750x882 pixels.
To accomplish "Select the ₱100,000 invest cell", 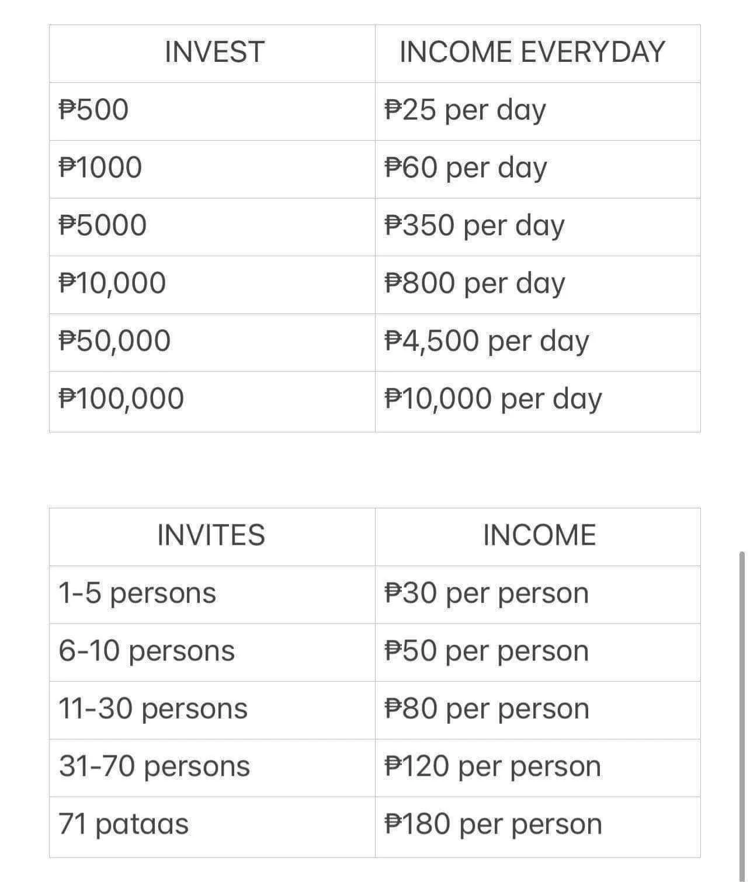I will (212, 401).
